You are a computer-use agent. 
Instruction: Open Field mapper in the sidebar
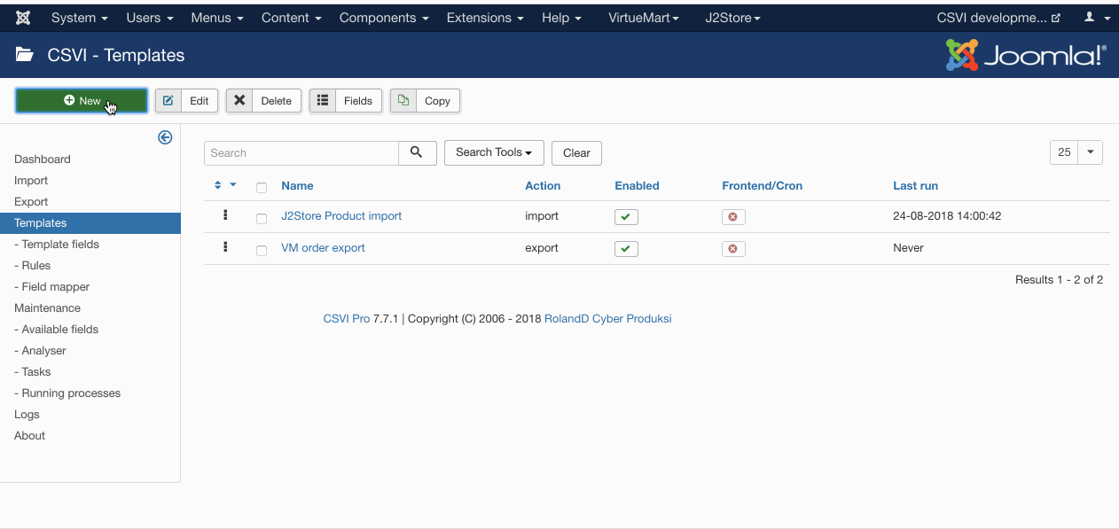pos(52,287)
